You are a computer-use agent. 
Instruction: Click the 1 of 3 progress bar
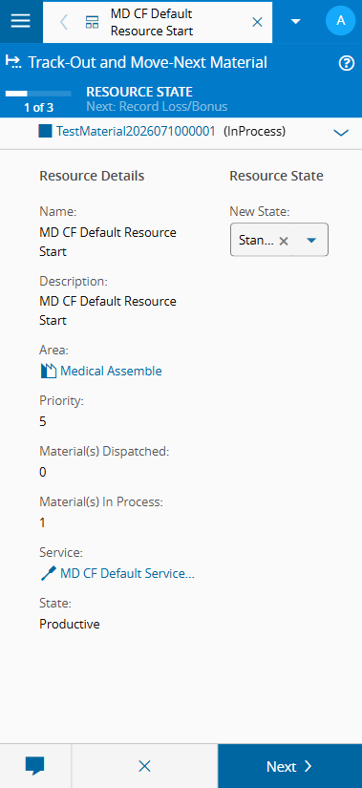pyautogui.click(x=38, y=93)
